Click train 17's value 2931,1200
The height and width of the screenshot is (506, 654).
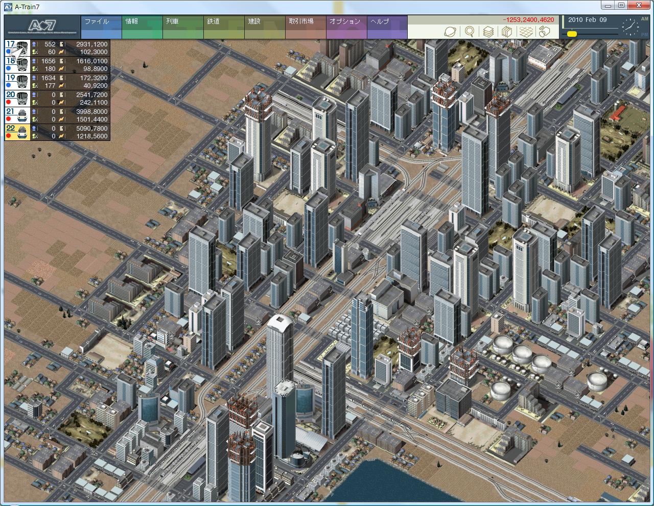pos(92,44)
